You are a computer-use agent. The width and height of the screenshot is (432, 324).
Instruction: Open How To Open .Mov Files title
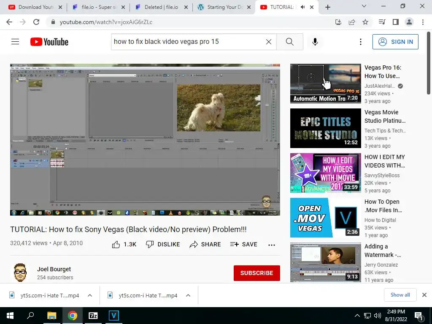click(383, 206)
